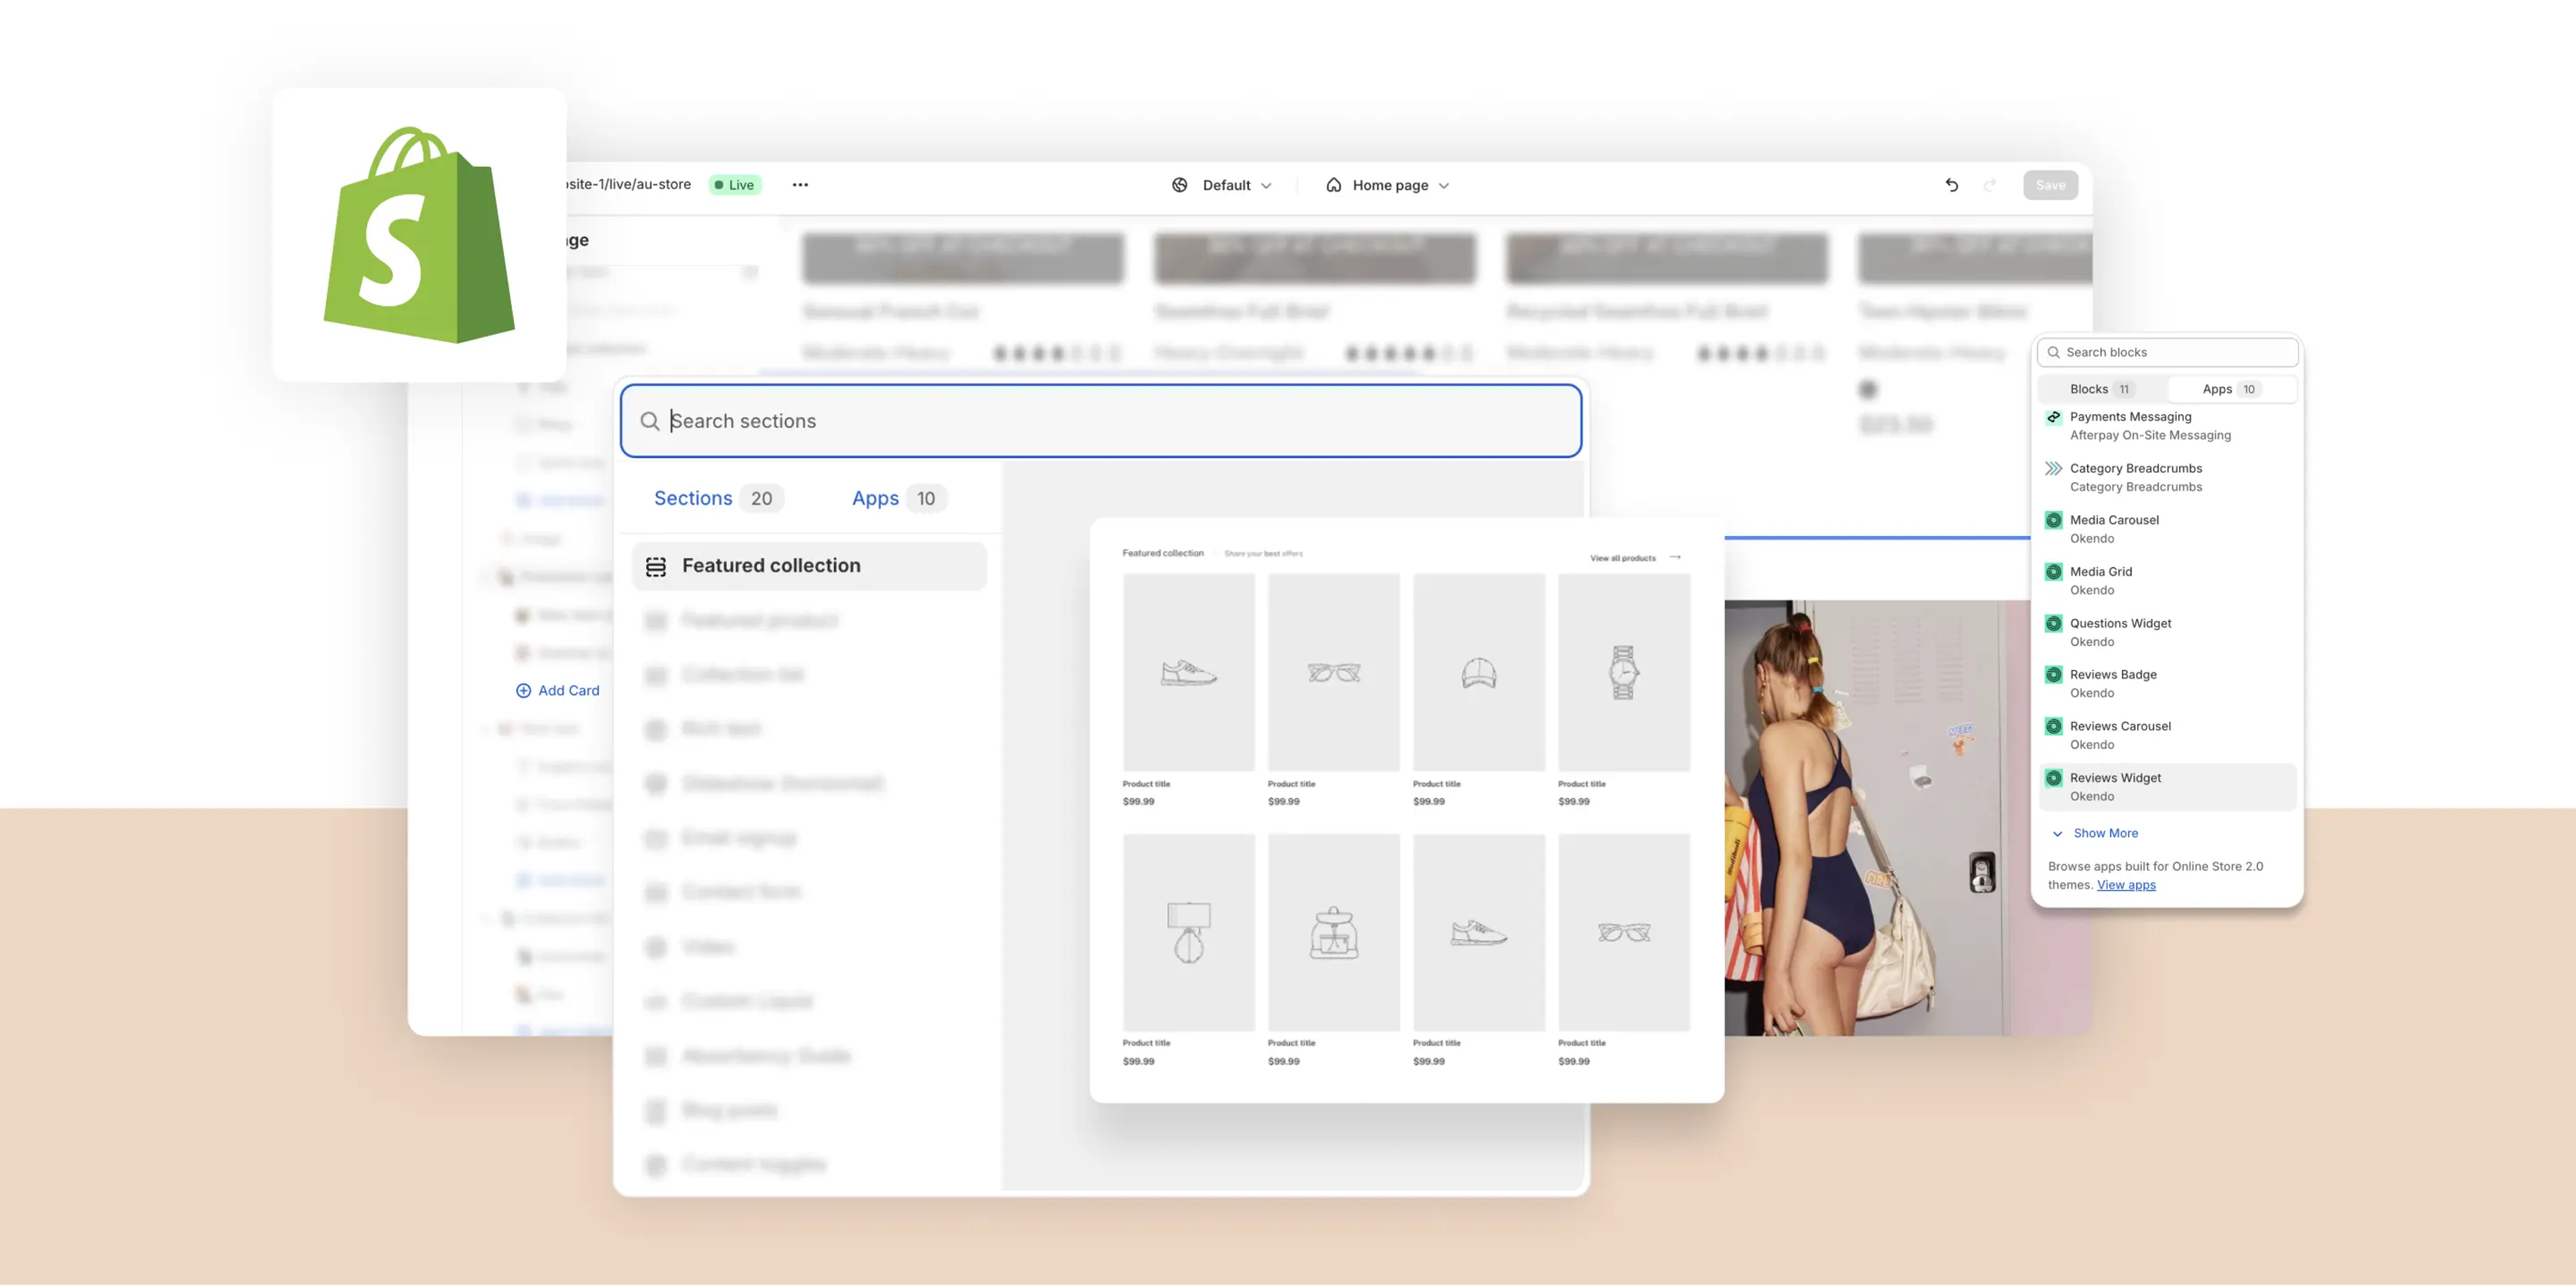
Task: Click the Featured collection section icon
Action: 656,567
